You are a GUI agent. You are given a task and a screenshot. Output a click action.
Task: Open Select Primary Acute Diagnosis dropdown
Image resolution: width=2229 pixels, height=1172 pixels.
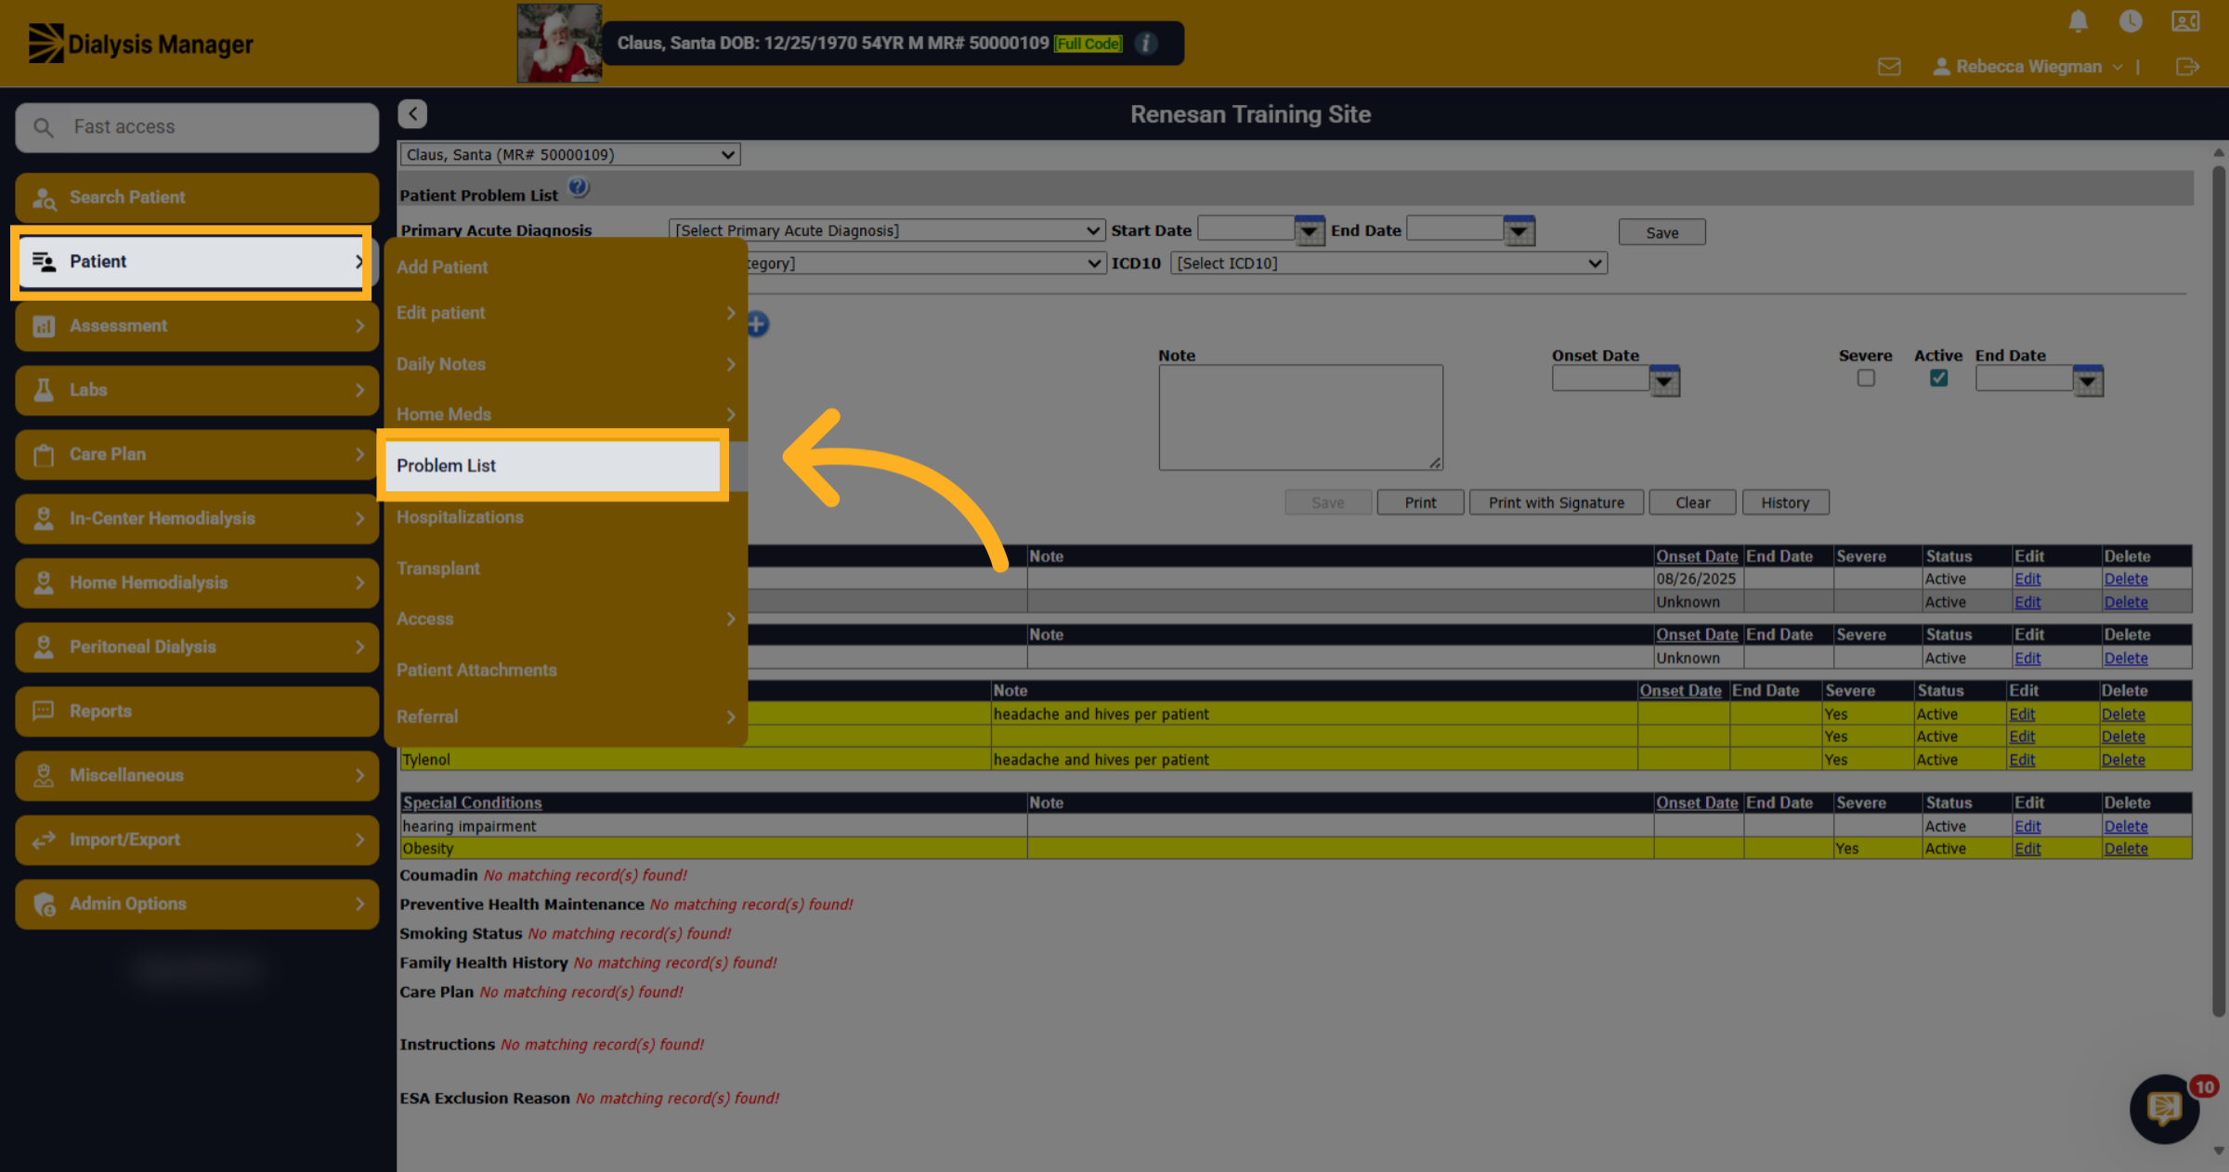[886, 230]
